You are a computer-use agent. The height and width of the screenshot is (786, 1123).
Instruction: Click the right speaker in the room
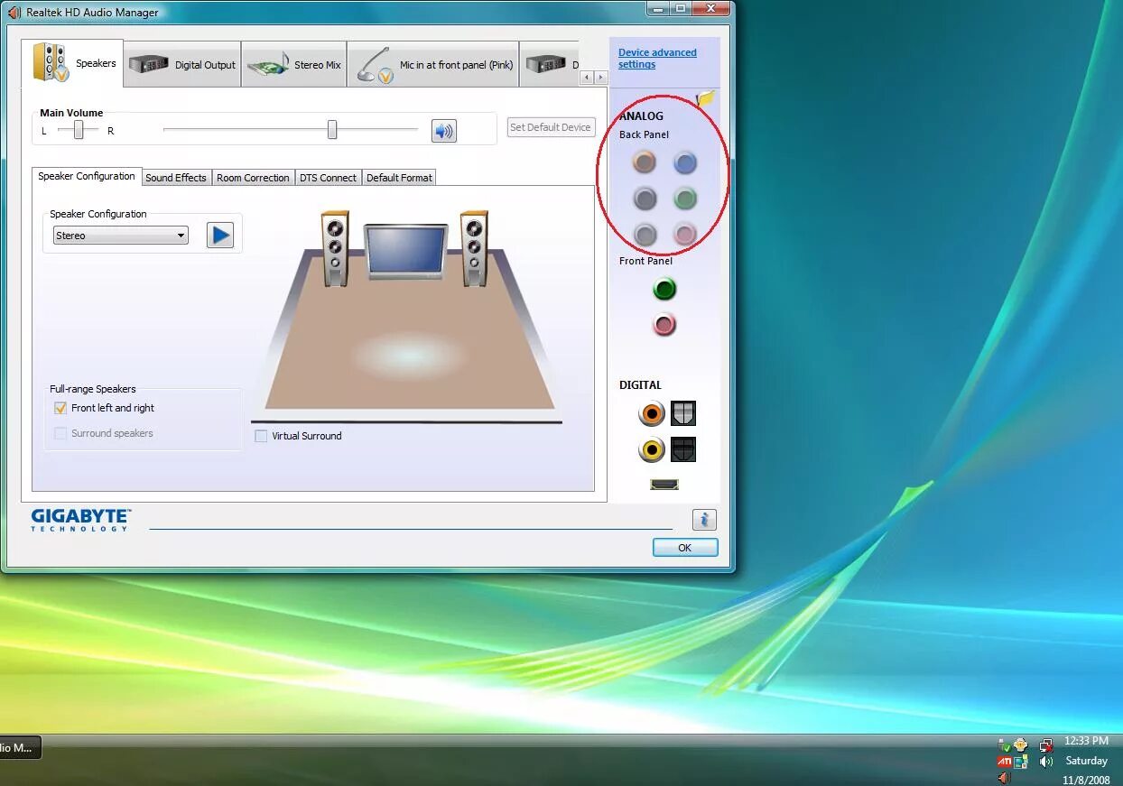click(x=474, y=249)
